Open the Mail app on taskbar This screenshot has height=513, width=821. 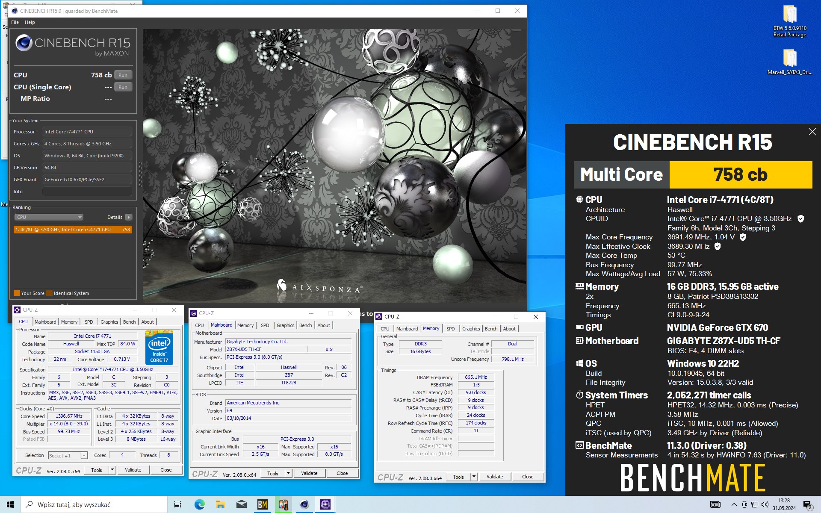(241, 504)
